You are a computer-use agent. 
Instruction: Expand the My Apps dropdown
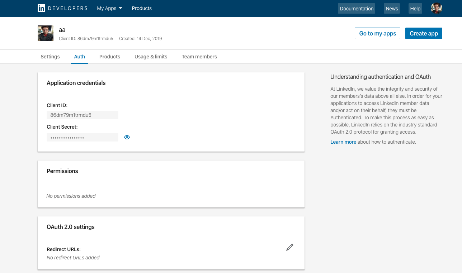pyautogui.click(x=110, y=8)
